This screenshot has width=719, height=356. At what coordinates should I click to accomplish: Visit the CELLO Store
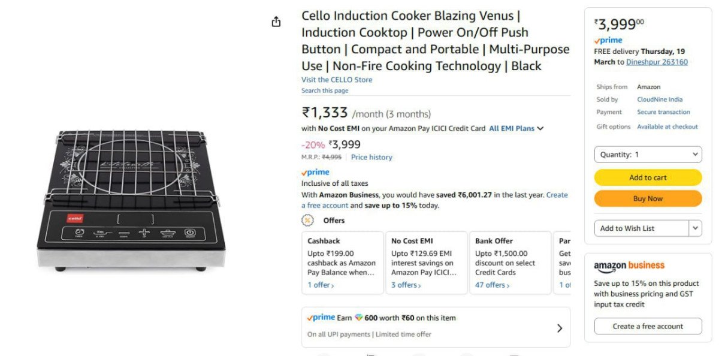[337, 79]
